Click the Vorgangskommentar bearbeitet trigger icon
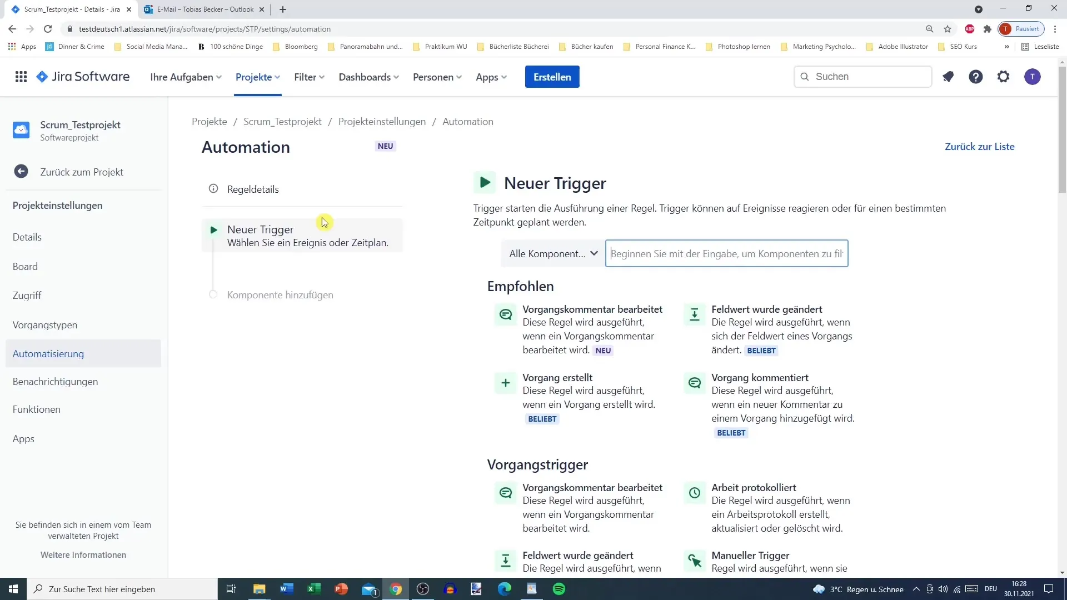The height and width of the screenshot is (600, 1067). [506, 314]
